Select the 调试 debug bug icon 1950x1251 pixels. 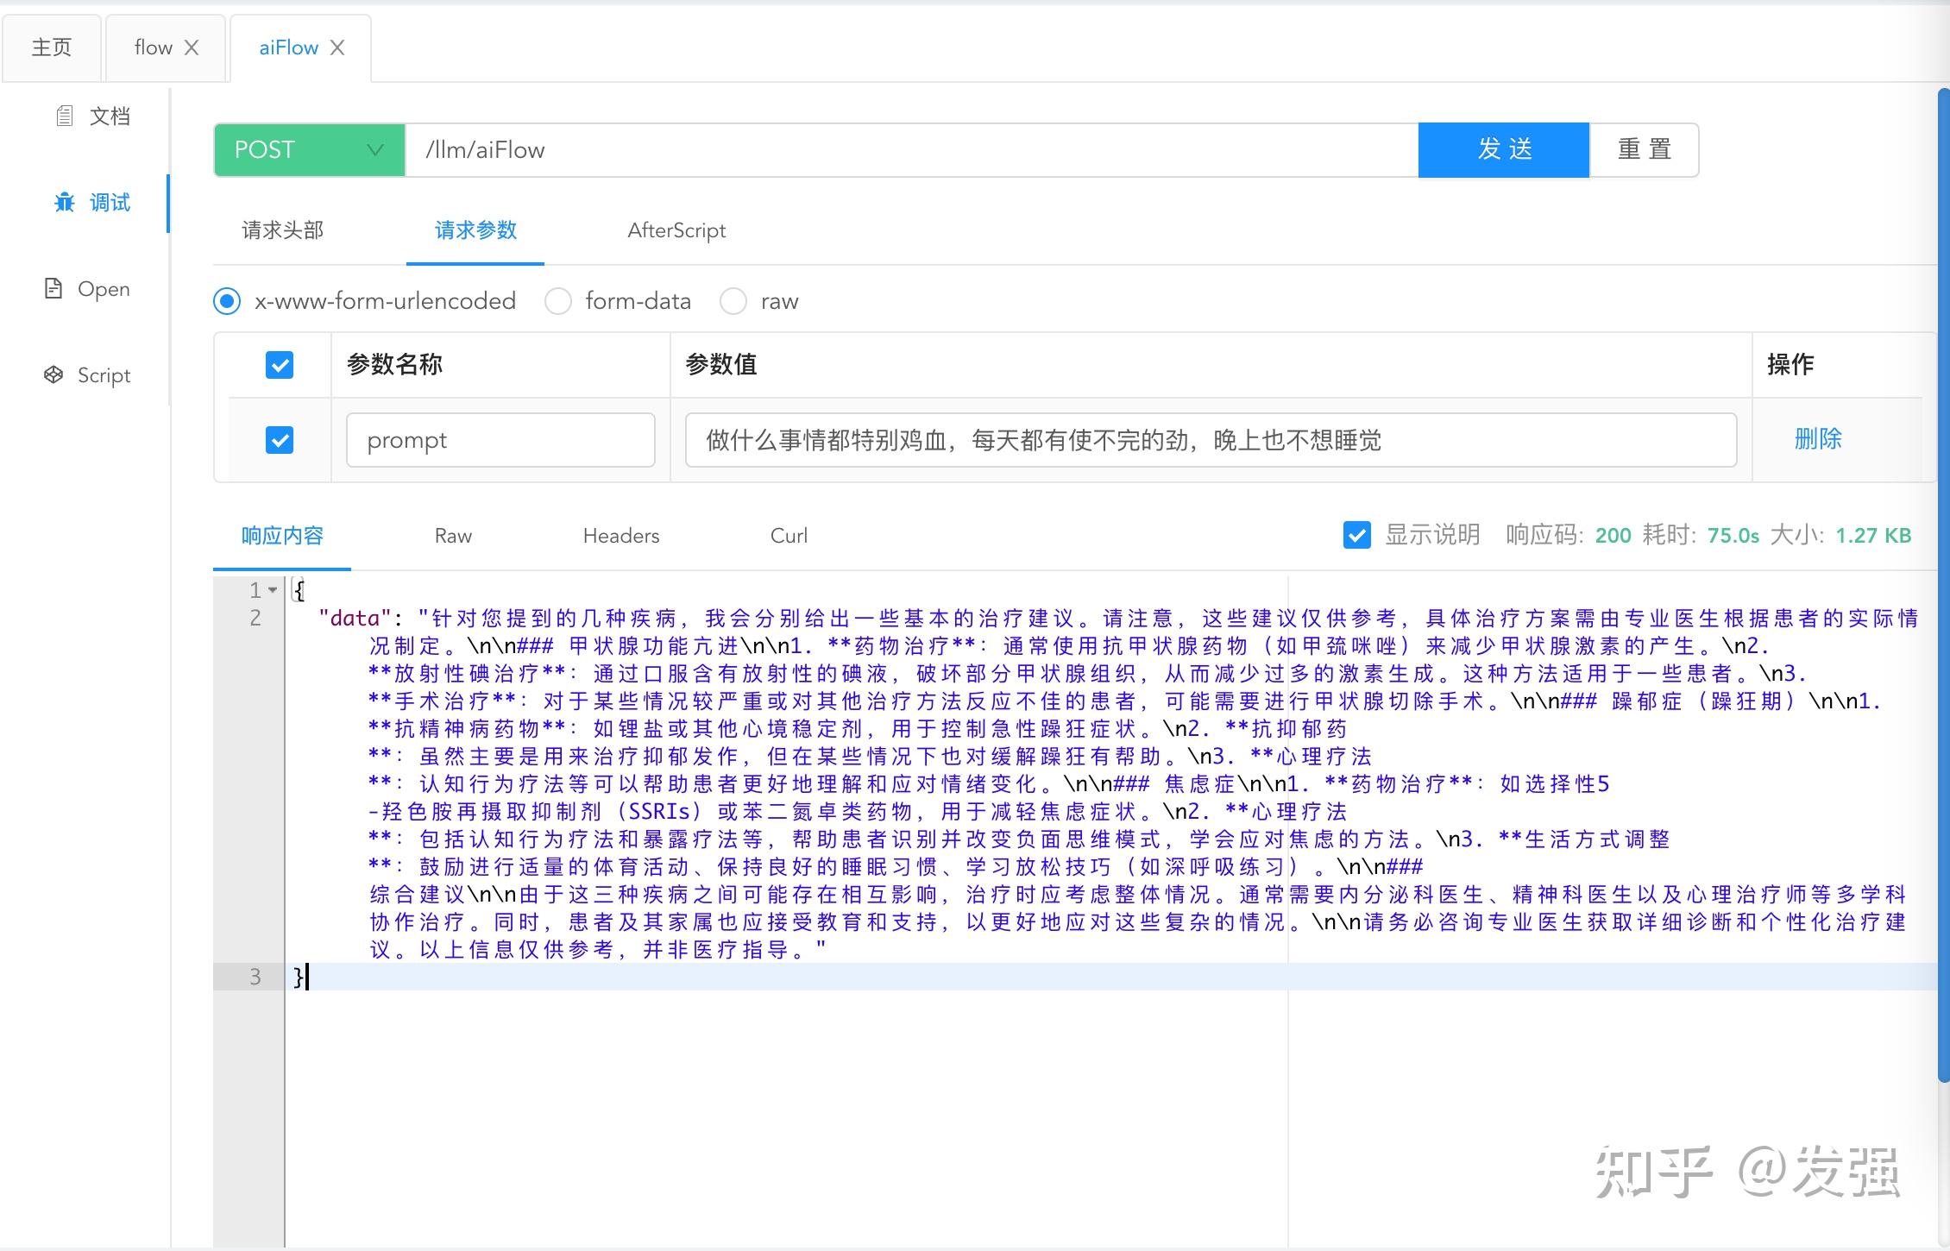point(65,203)
